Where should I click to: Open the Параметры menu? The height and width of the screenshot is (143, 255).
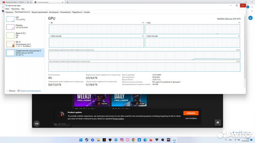tap(15, 9)
